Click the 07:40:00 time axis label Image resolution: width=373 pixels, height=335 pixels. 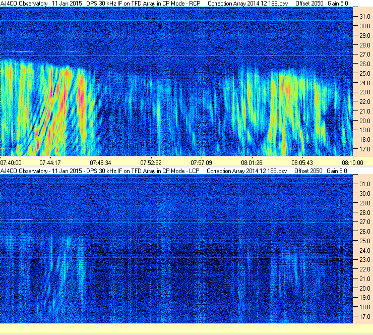pos(11,163)
